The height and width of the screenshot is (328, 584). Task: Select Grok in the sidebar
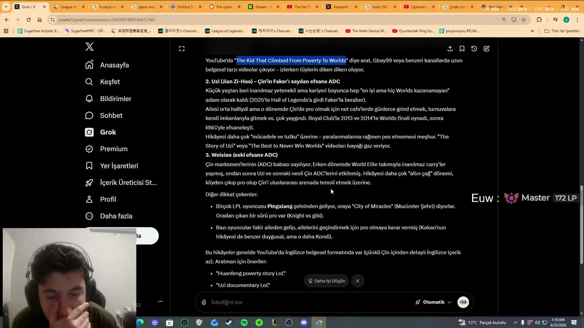(101, 132)
